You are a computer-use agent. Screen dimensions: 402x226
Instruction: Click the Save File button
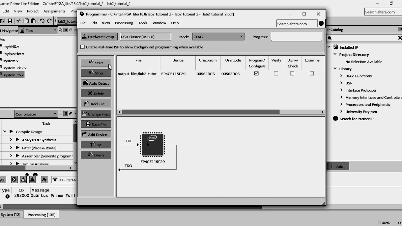tap(96, 124)
